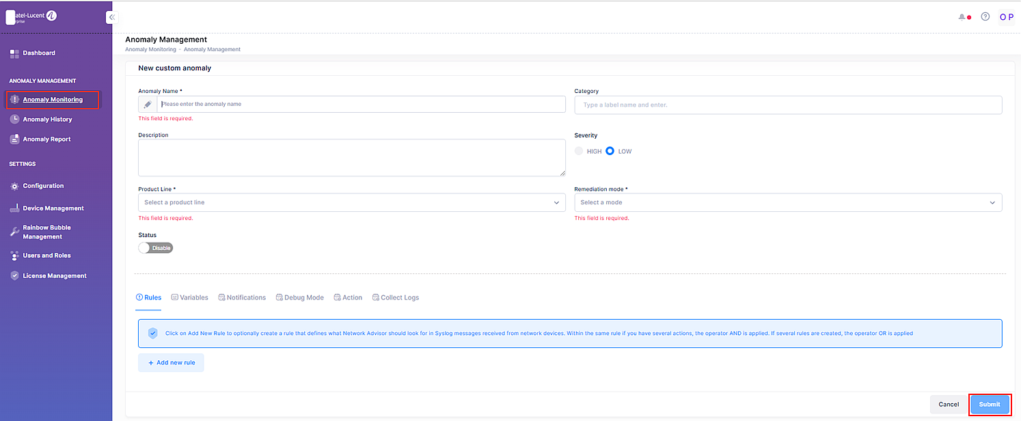Viewport: 1021px width, 421px height.
Task: Click the Category label combo box
Action: coord(787,105)
